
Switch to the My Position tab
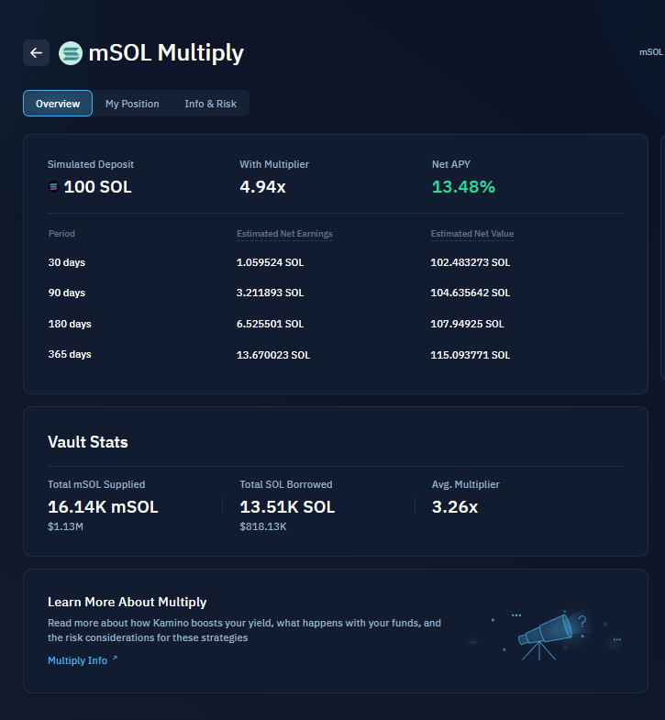click(x=132, y=104)
